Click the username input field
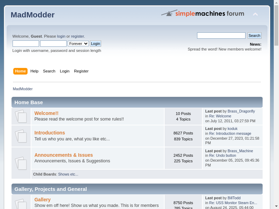279x209 pixels. coord(26,44)
